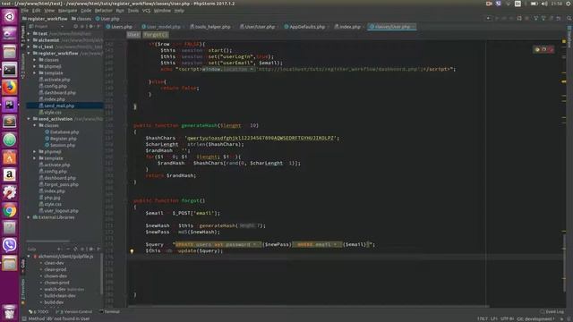Image resolution: width=573 pixels, height=322 pixels.
Task: Collapse the send_activation folder
Action: [29, 119]
